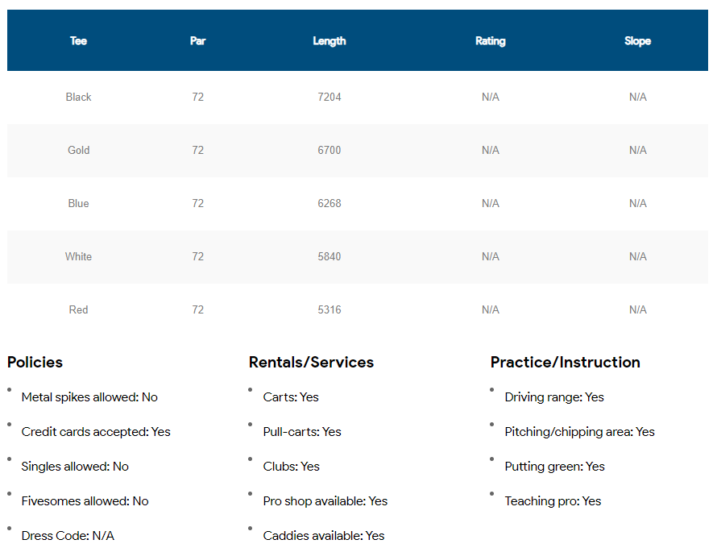Select the Length column header

tap(329, 41)
